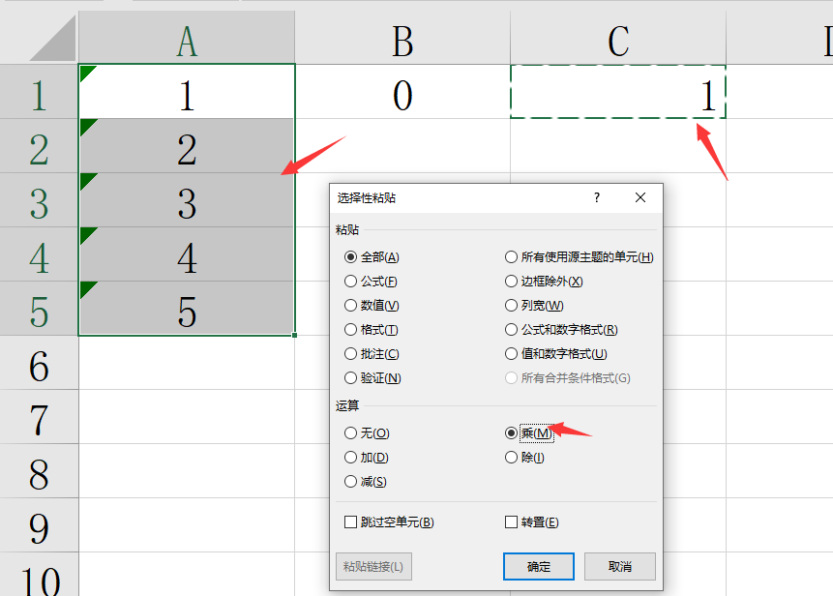Click empty cell A6
The width and height of the screenshot is (833, 596).
(187, 363)
